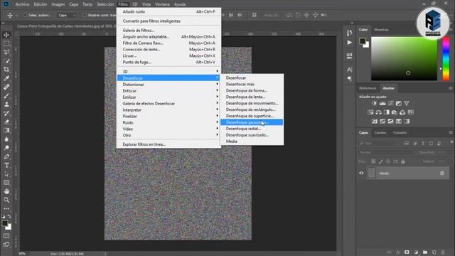Screen dimensions: 455x256
Task: Select the Rectangular Marquee tool
Action: click(6, 43)
